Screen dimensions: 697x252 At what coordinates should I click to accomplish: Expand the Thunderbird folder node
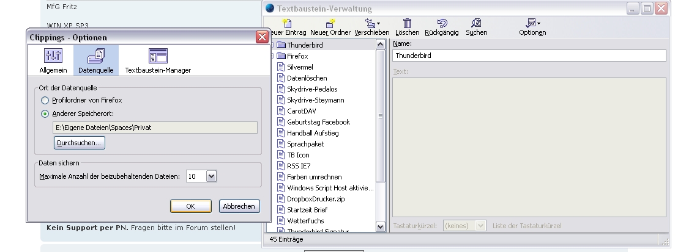271,45
